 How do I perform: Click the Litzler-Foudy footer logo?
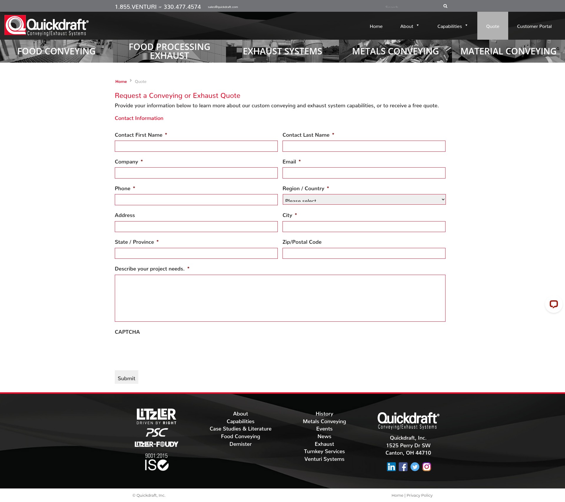pos(156,444)
